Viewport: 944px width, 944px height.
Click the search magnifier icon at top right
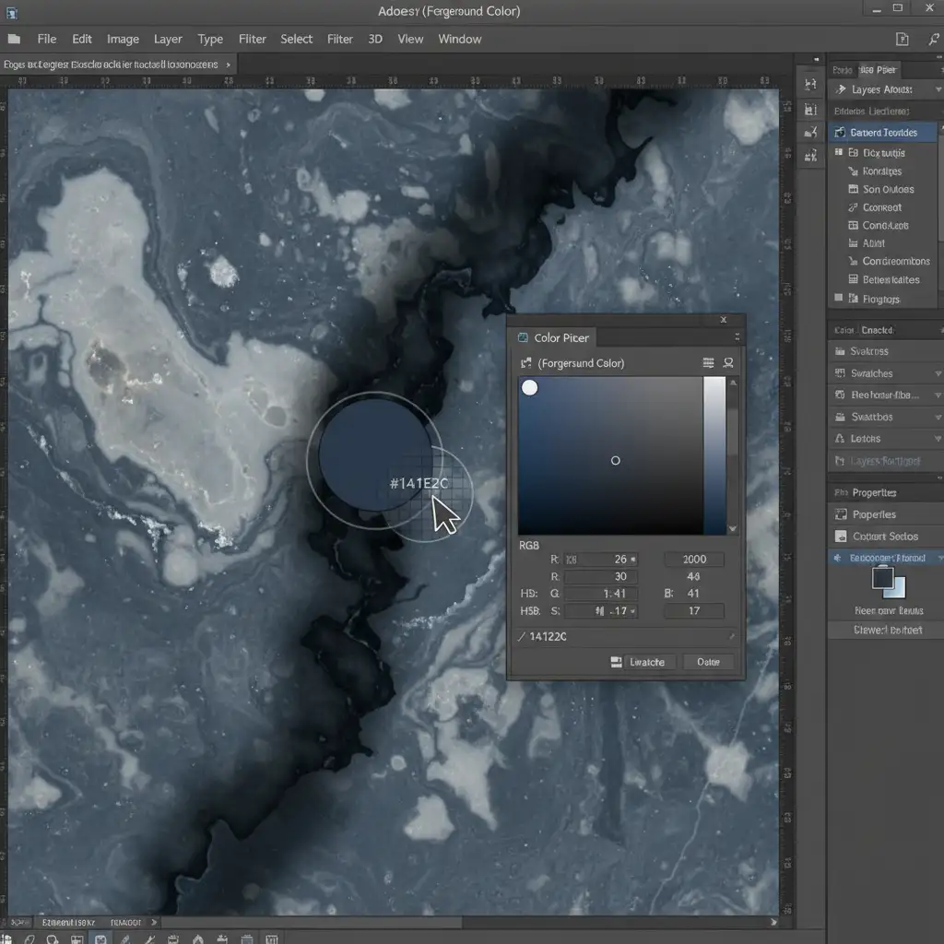[x=936, y=39]
